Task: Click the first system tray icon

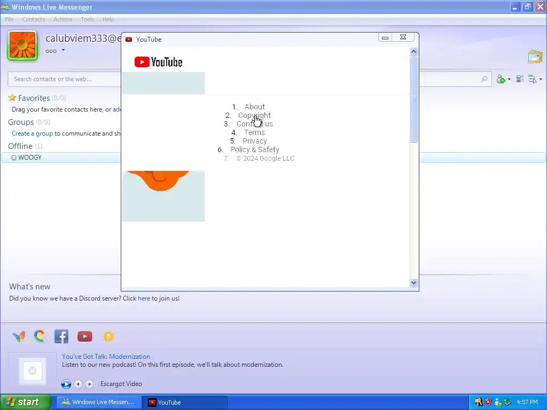Action: [x=478, y=402]
